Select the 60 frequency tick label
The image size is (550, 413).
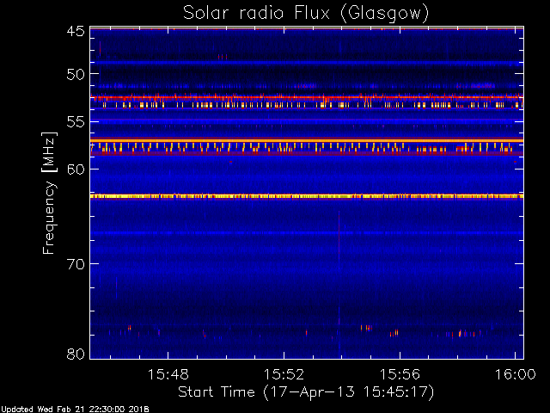pyautogui.click(x=76, y=170)
